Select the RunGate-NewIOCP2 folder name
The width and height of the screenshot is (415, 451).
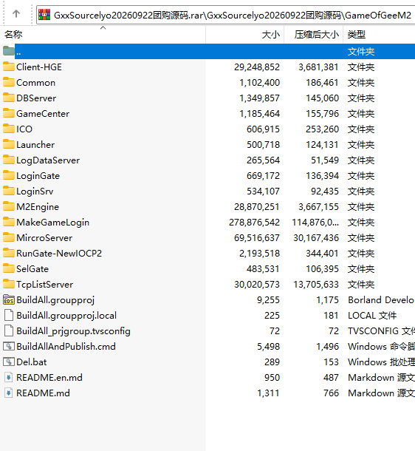click(x=59, y=254)
